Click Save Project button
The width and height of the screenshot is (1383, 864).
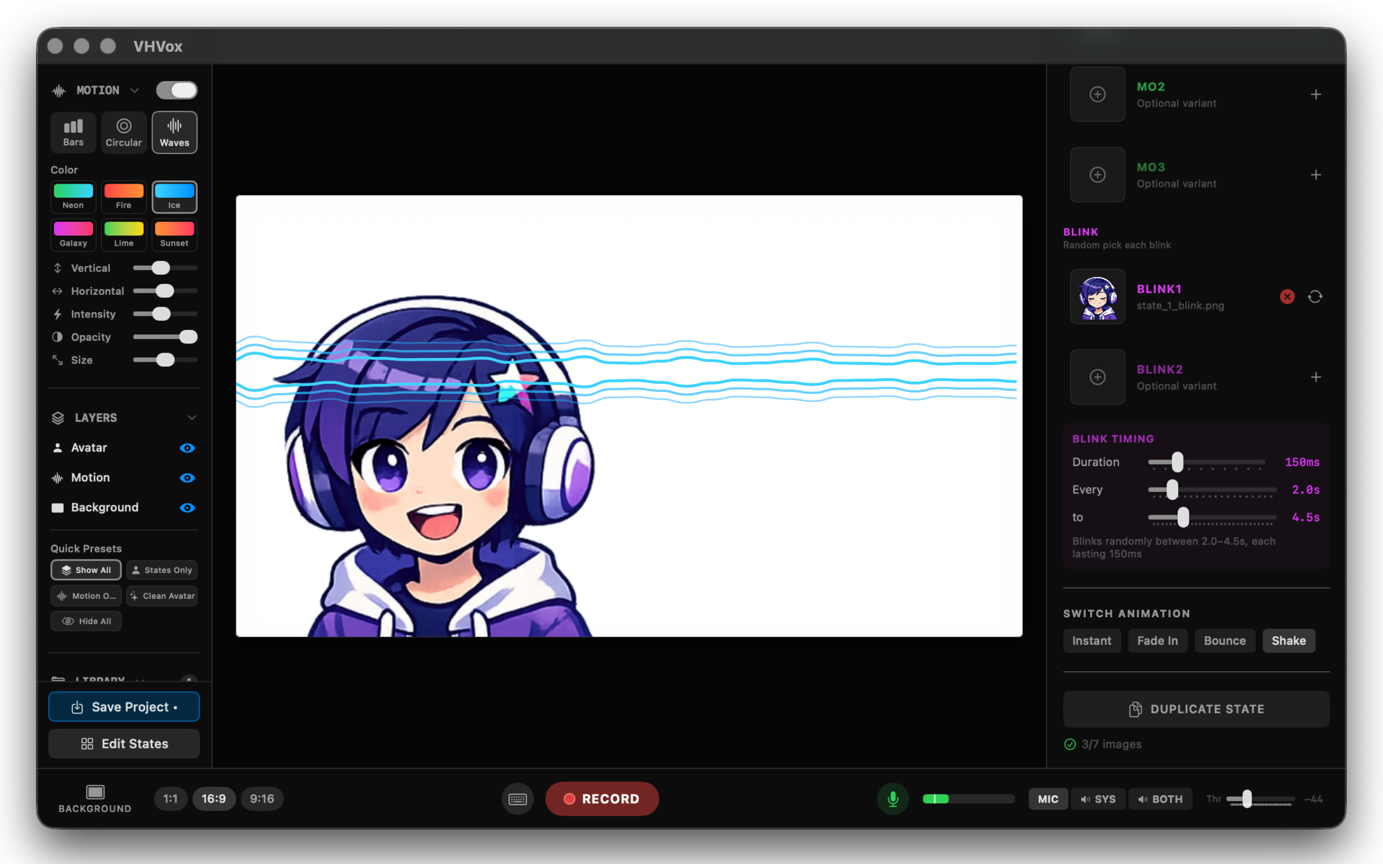tap(124, 707)
